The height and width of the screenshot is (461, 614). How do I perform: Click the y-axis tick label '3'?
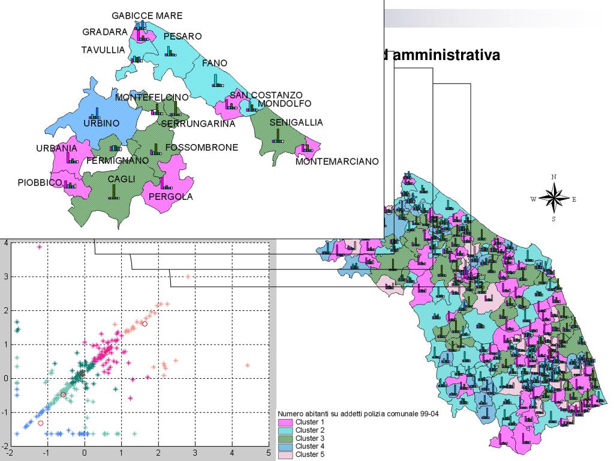(x=6, y=277)
